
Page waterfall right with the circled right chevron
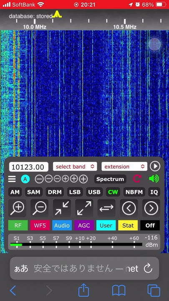151,208
